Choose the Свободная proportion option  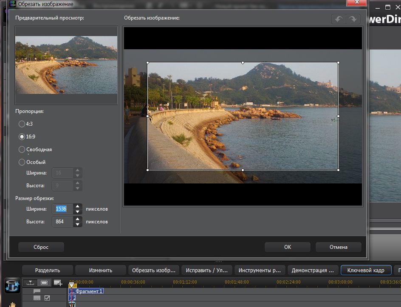[x=22, y=149]
